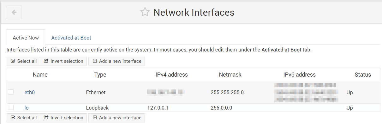Select the Active Now tab

(26, 38)
